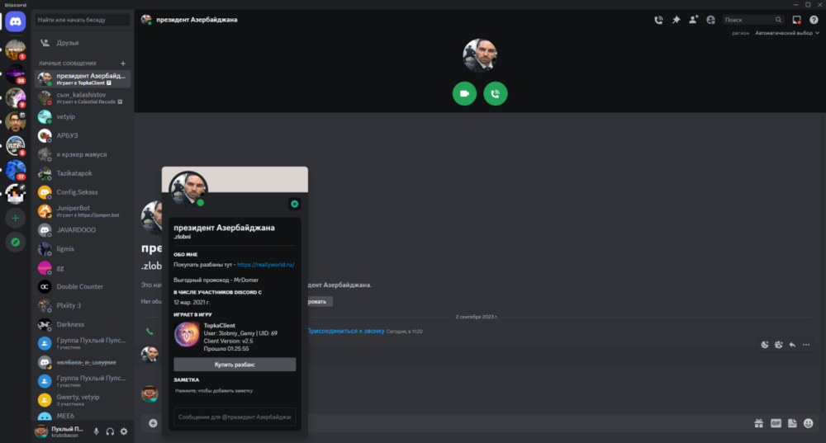Open DM with АРБУЗ
The image size is (826, 443).
(82, 135)
